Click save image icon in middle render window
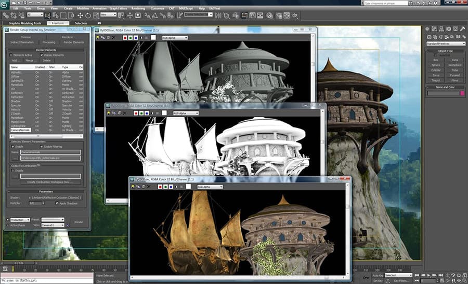 point(109,113)
